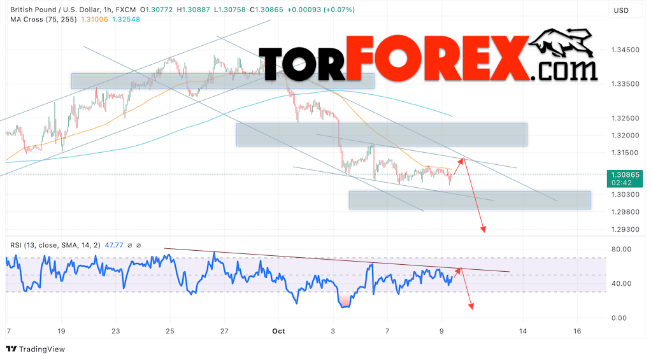Click price axis level 1.32000
Screen dimensions: 651x359
coord(626,136)
